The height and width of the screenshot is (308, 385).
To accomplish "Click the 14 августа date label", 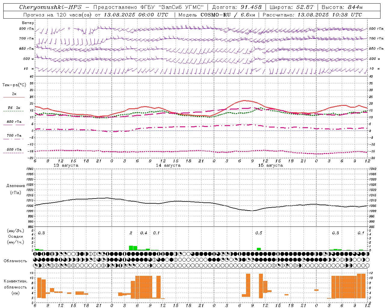I will [x=168, y=165].
